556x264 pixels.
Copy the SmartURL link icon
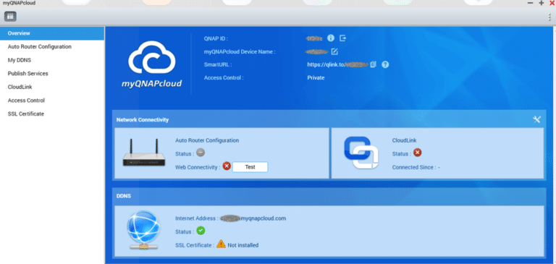pyautogui.click(x=373, y=65)
